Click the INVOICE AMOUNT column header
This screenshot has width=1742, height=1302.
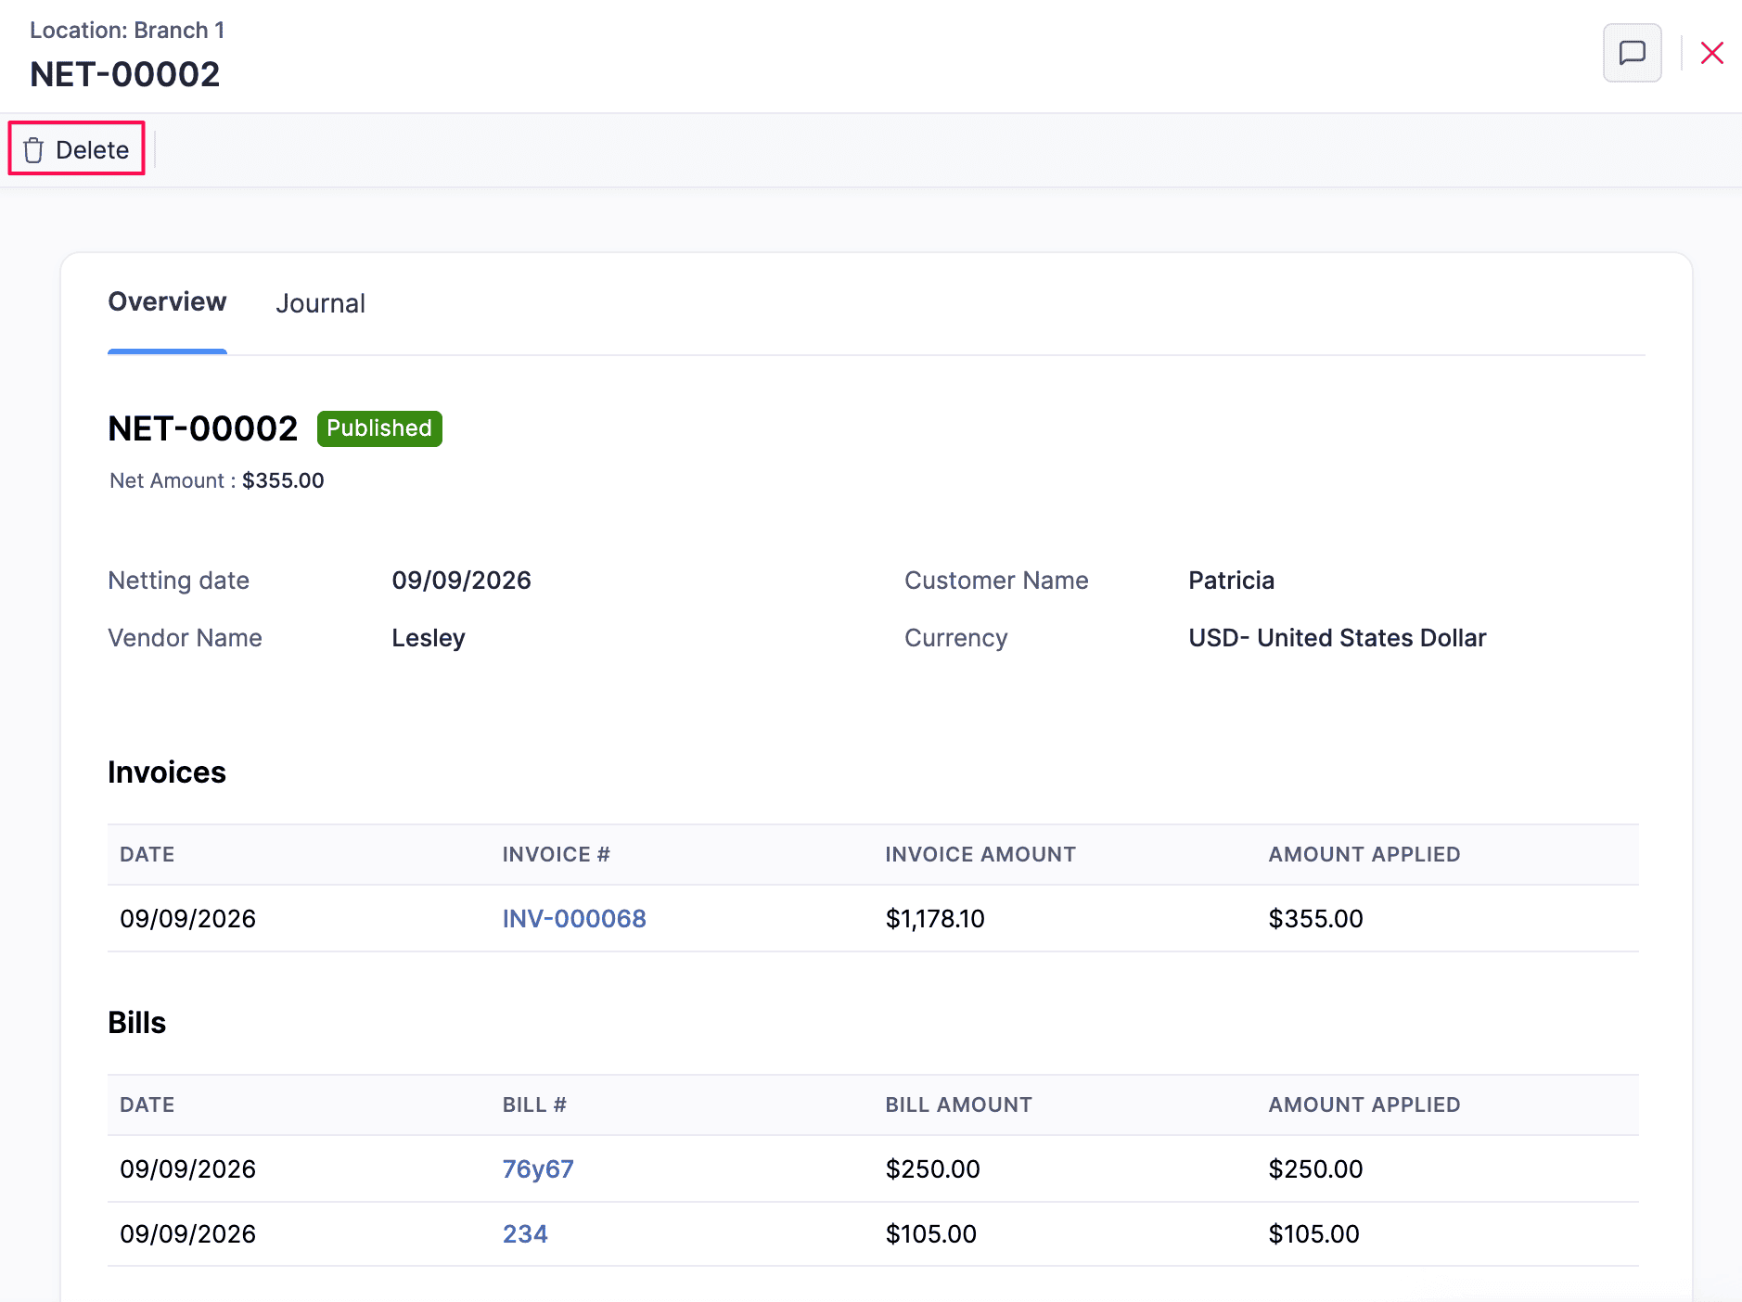coord(980,854)
